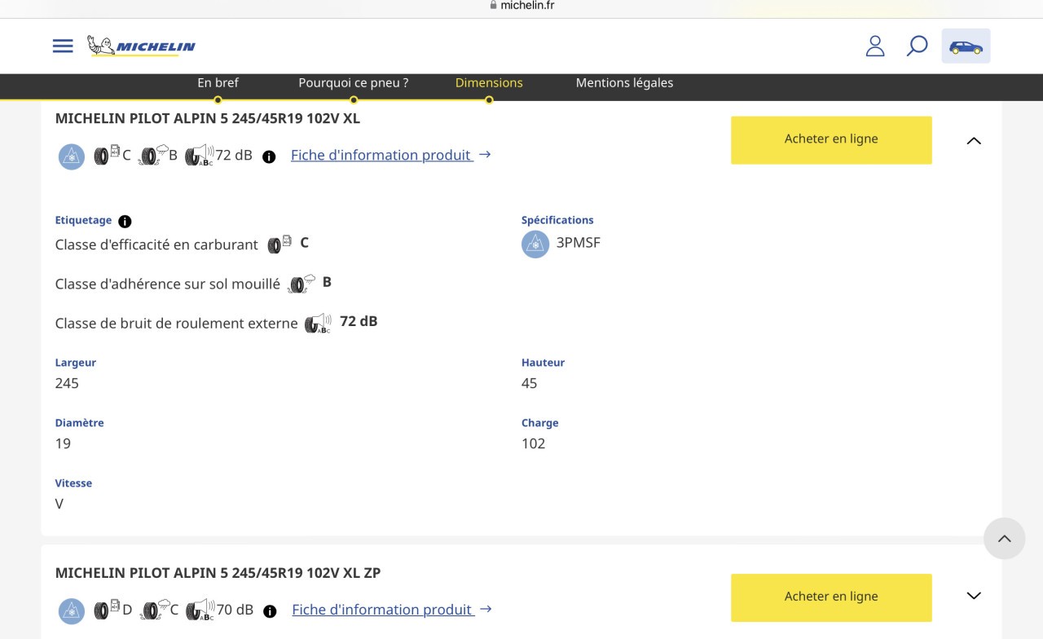Click the 'Diamètre' label
This screenshot has width=1043, height=639.
pyautogui.click(x=80, y=423)
